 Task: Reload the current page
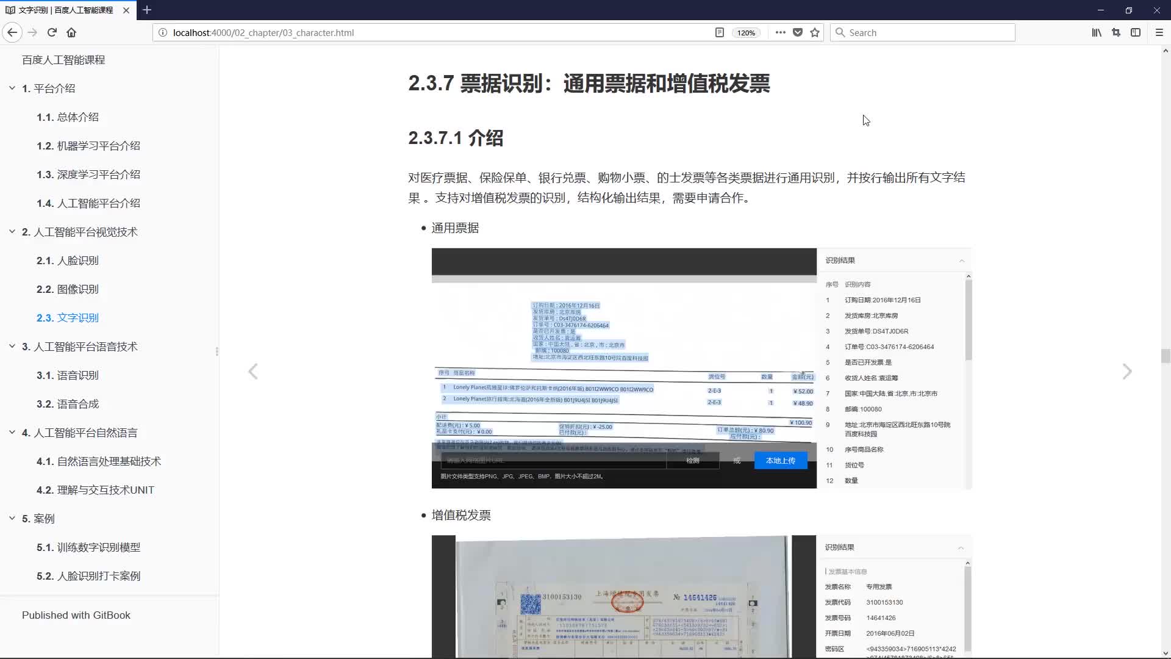pyautogui.click(x=52, y=32)
